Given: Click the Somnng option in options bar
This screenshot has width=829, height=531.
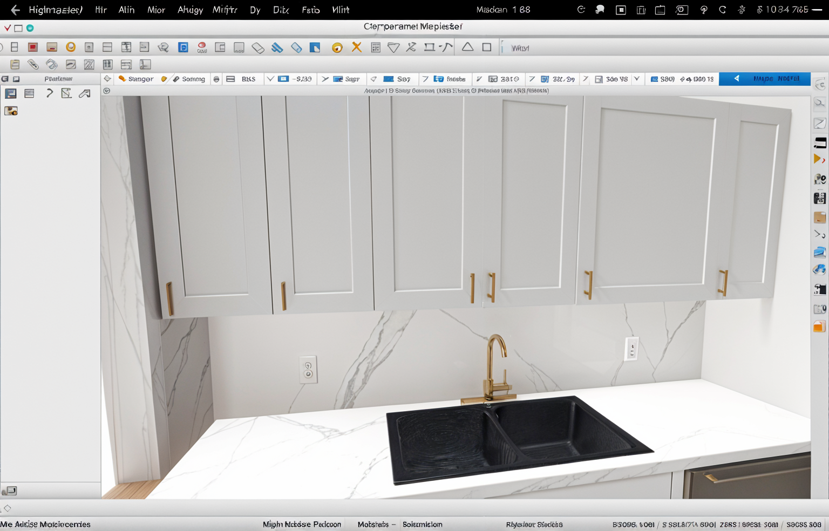Looking at the screenshot, I should pyautogui.click(x=189, y=79).
